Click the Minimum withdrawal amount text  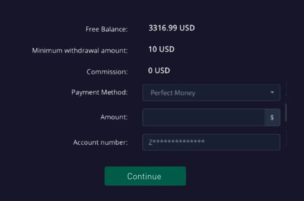click(80, 50)
